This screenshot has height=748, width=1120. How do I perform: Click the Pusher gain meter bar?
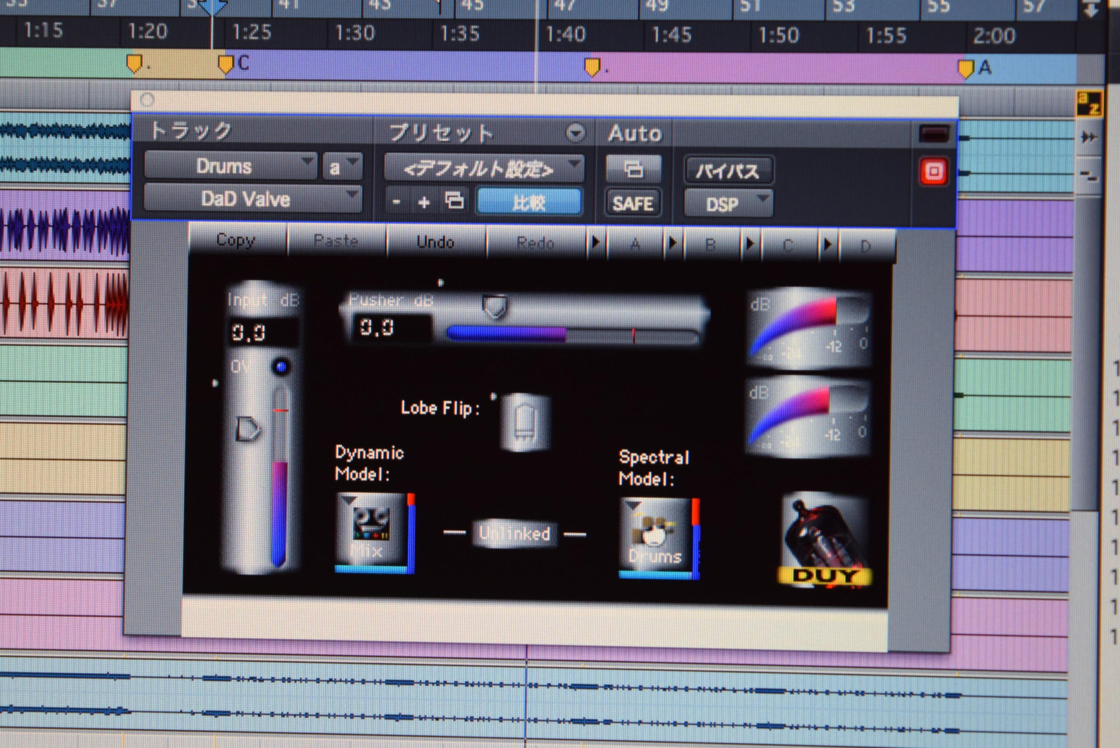pyautogui.click(x=574, y=334)
